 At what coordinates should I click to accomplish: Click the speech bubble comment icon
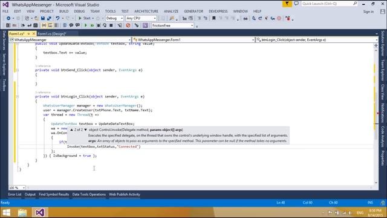point(71,25)
